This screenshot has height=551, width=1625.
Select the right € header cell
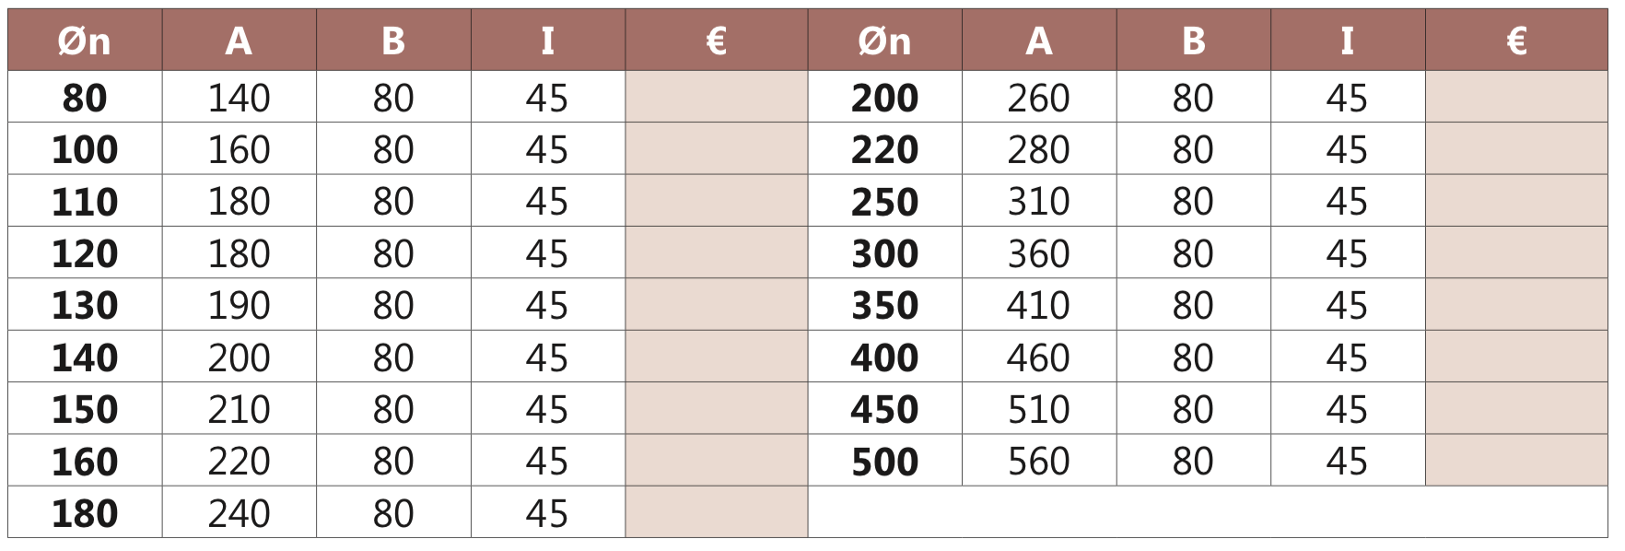[1516, 41]
